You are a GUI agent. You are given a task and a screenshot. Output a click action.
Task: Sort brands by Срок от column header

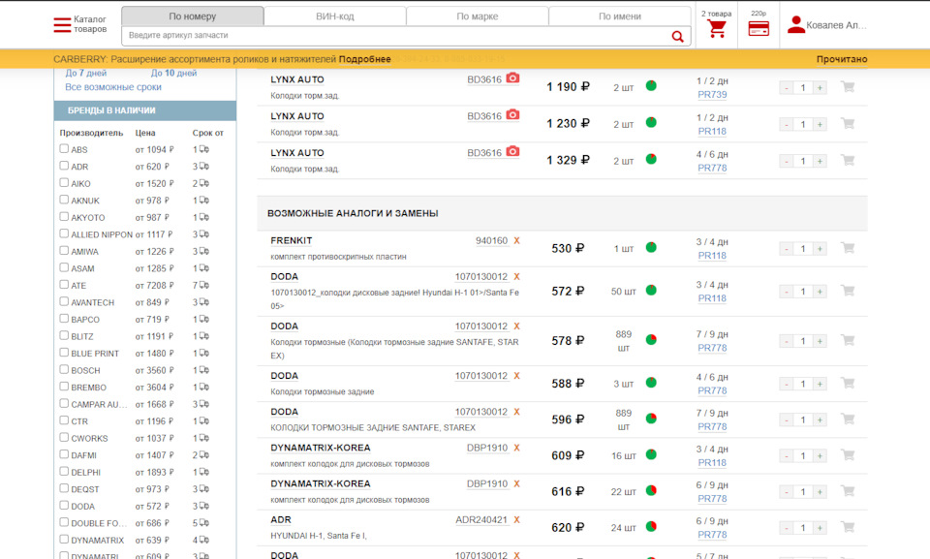pyautogui.click(x=208, y=133)
